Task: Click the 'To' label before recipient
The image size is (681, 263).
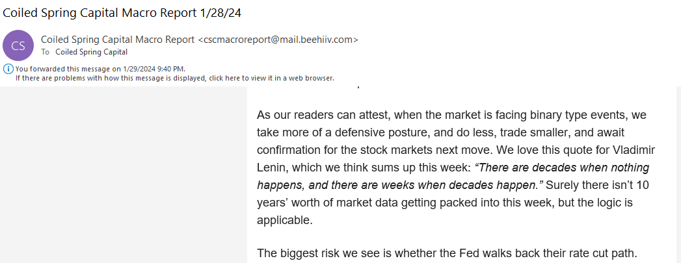Action: 45,52
